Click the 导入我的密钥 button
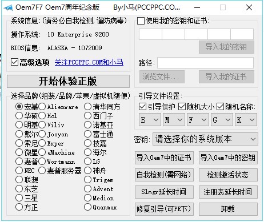 click(x=226, y=47)
